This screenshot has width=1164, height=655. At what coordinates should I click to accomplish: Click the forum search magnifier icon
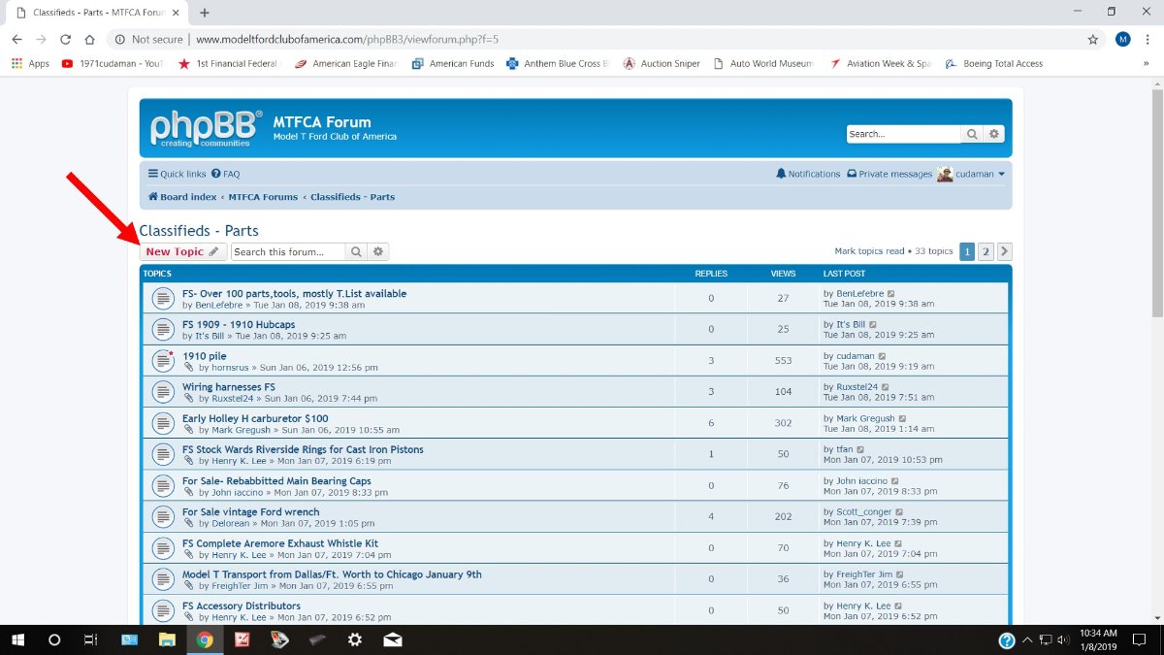(356, 252)
